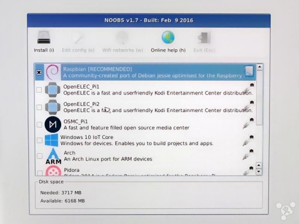Click the Edit config pencil icon
This screenshot has height=224, width=299.
78,38
